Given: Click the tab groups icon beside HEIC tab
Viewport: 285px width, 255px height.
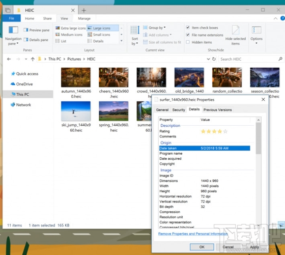Looking at the screenshot, I should 8,10.
